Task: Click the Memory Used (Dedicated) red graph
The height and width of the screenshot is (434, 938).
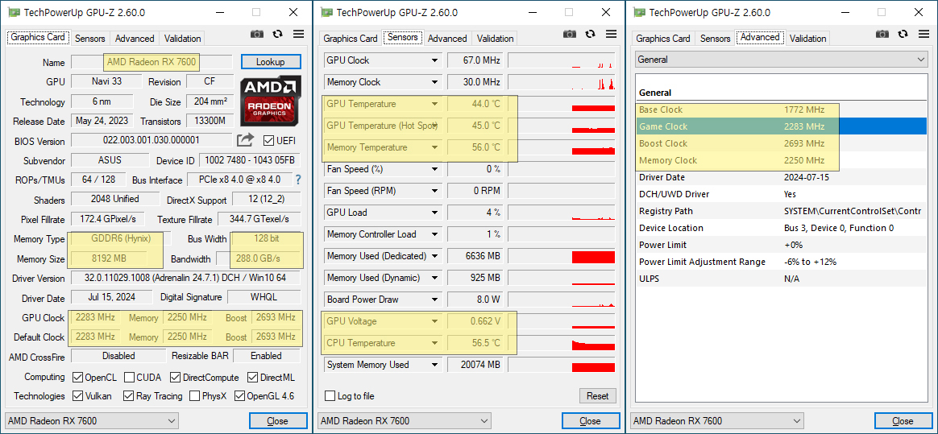Action: tap(593, 257)
